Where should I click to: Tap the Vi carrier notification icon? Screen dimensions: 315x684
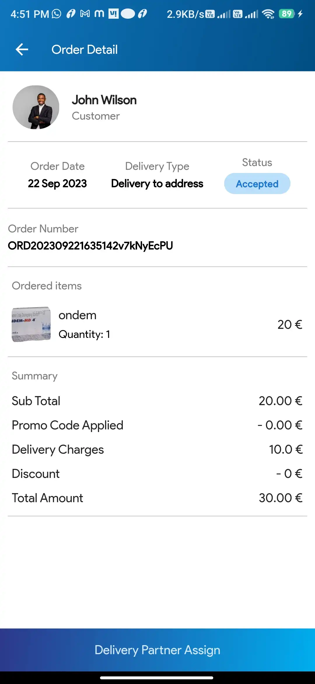tap(113, 14)
